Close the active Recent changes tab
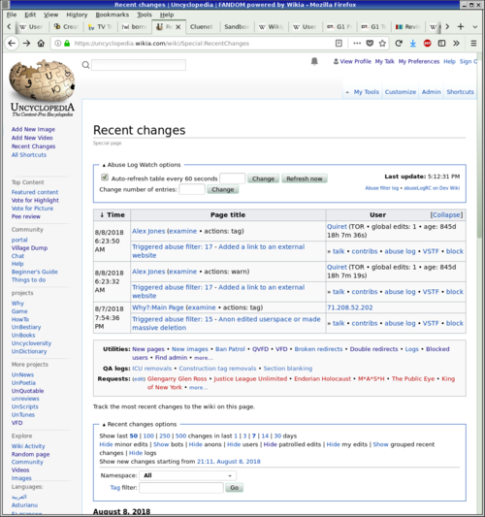Viewport: 485px width, 517px height. tap(178, 27)
